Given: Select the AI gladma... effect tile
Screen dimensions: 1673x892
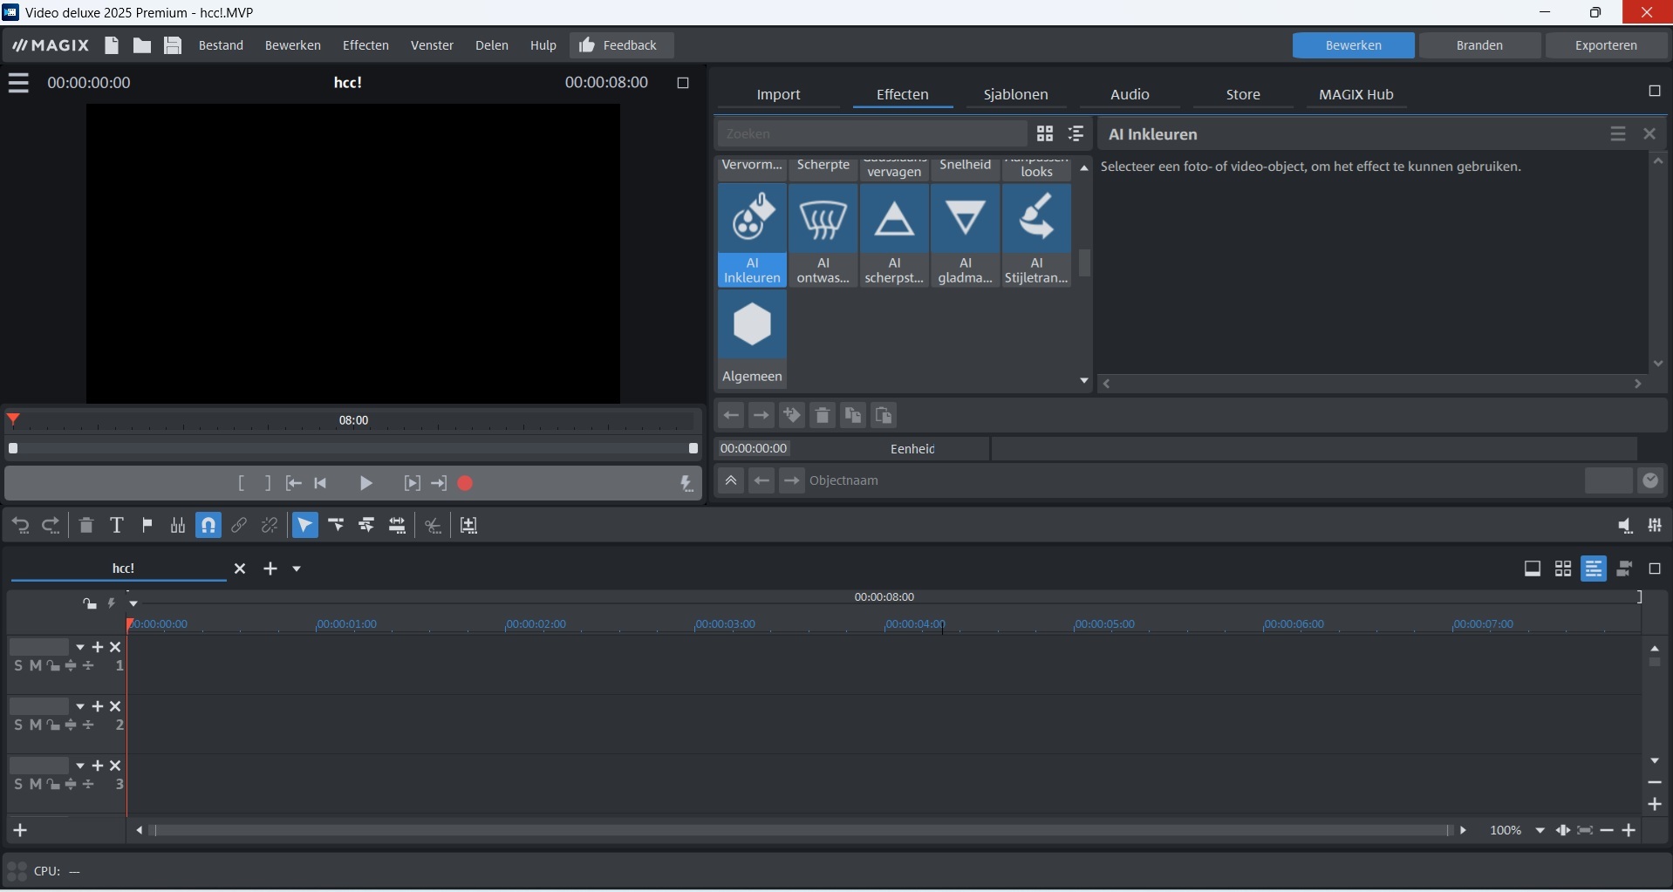Looking at the screenshot, I should [x=966, y=235].
